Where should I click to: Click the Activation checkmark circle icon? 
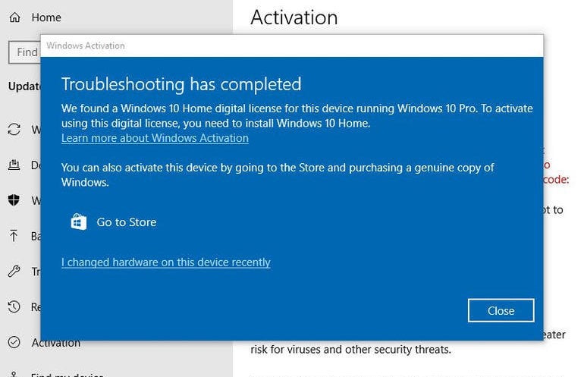coord(14,342)
